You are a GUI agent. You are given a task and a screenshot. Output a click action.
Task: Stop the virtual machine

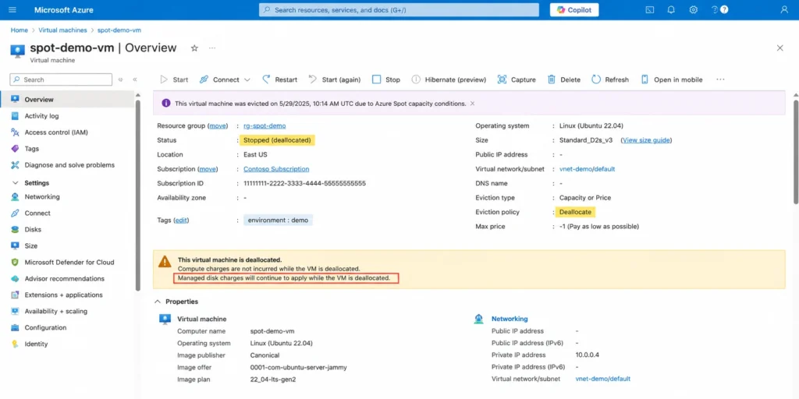pos(386,79)
